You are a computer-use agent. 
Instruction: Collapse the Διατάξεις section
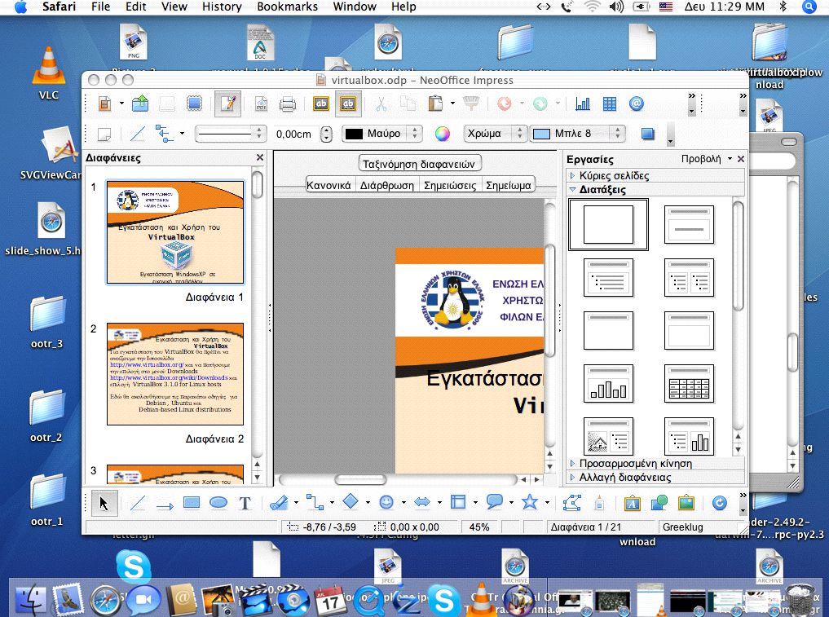656,189
